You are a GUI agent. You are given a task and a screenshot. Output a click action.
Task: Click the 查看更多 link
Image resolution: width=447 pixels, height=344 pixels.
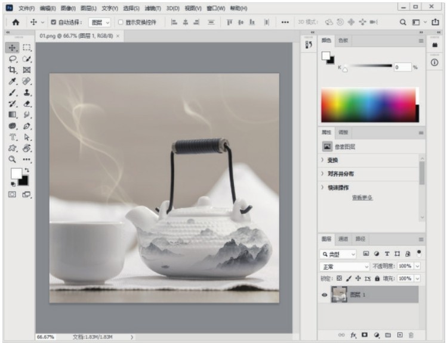[x=362, y=198]
